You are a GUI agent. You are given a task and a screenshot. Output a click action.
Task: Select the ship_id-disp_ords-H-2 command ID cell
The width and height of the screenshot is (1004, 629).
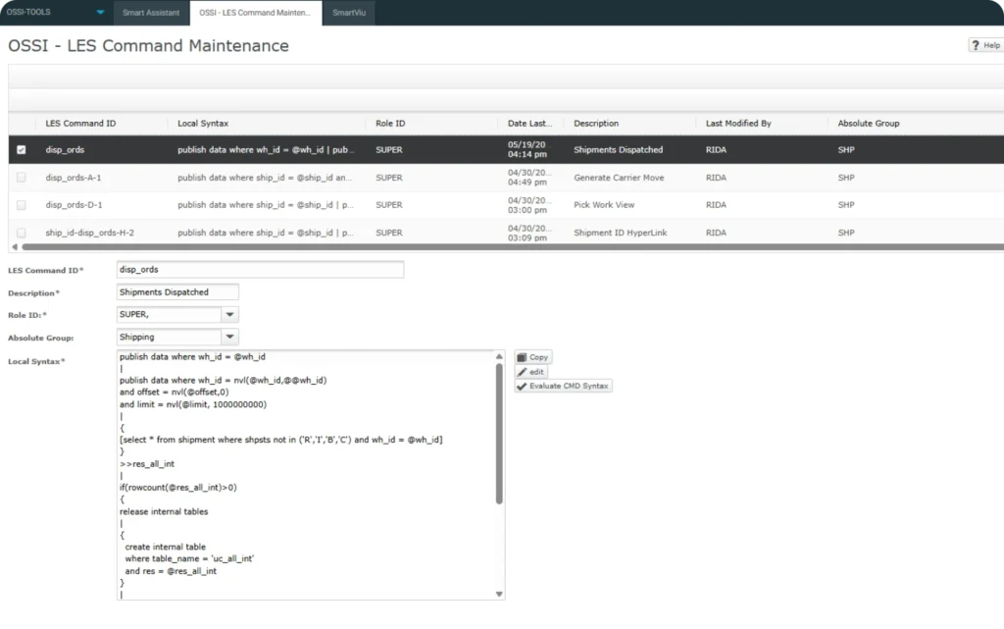(89, 233)
